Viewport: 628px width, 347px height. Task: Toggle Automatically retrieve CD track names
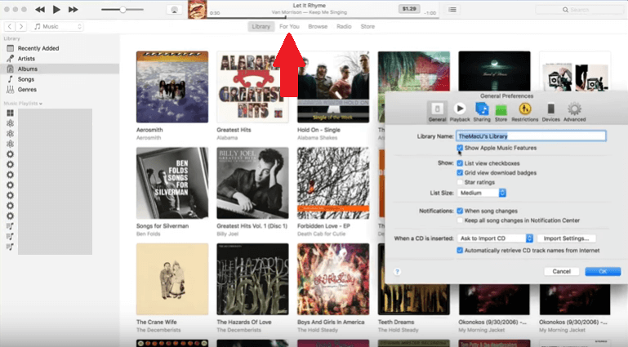(x=460, y=251)
